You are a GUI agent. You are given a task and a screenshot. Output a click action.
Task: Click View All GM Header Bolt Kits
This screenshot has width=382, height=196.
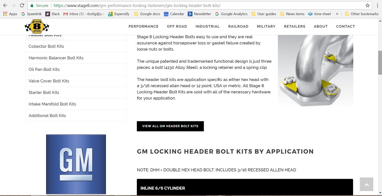(170, 126)
